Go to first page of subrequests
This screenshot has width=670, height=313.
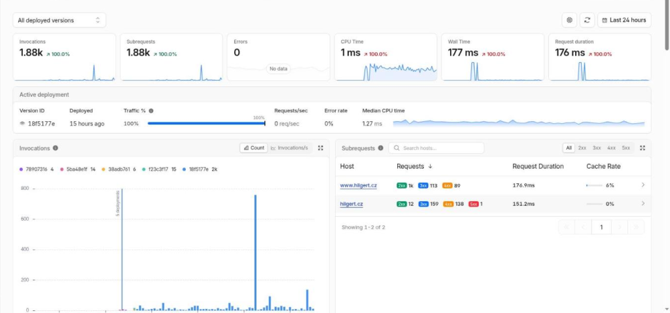567,227
